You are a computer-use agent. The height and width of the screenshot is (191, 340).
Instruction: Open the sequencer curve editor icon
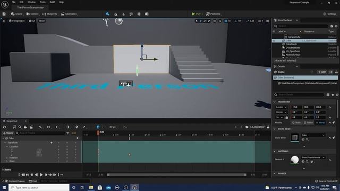(x=125, y=127)
